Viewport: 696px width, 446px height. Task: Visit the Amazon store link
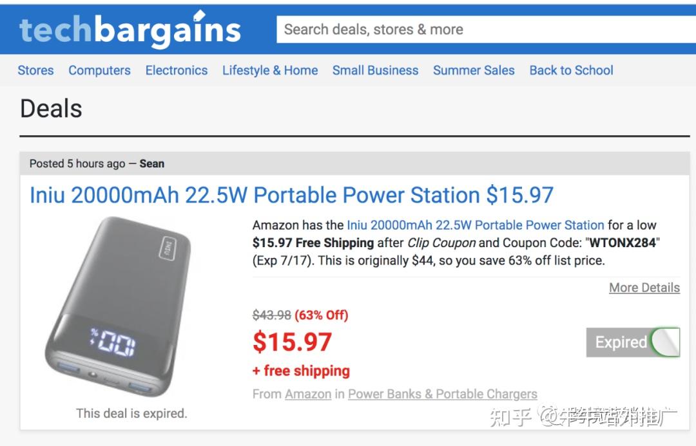[308, 394]
